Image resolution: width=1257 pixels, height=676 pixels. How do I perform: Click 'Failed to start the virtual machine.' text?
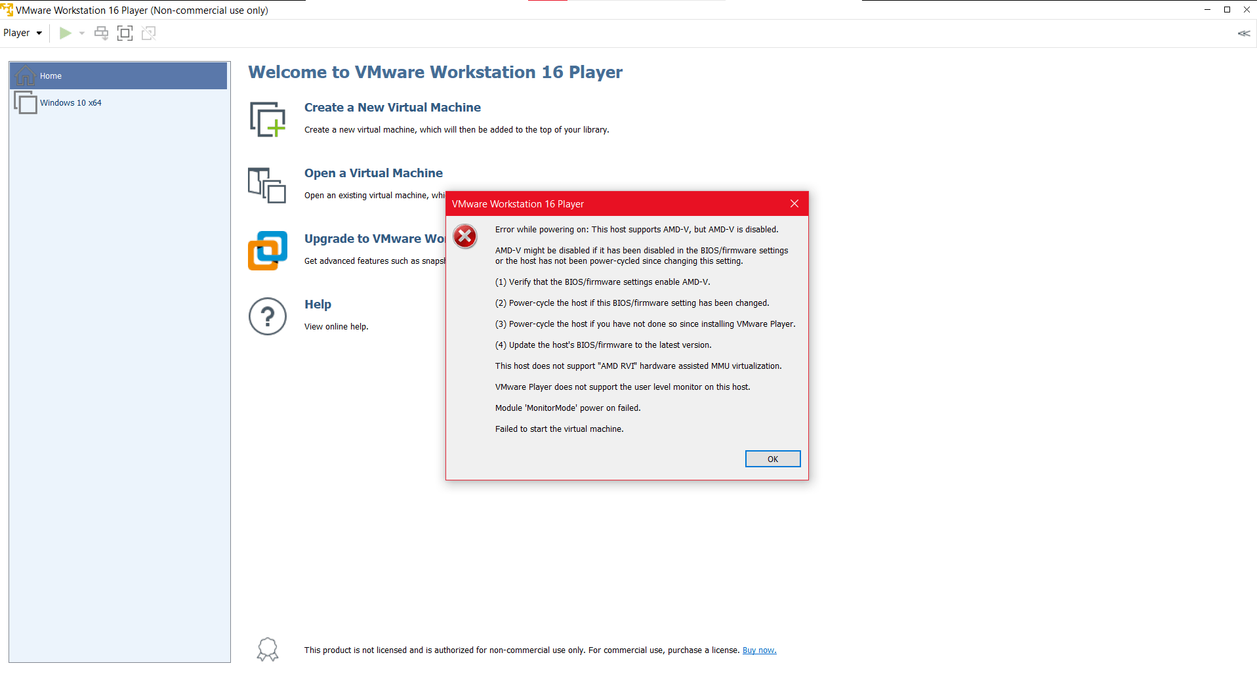560,429
